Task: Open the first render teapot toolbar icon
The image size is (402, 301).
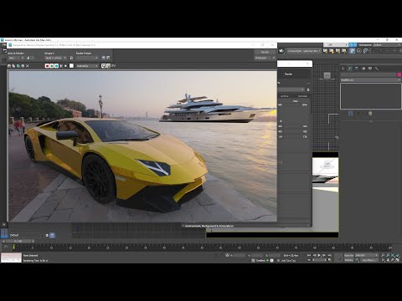Action: click(325, 51)
